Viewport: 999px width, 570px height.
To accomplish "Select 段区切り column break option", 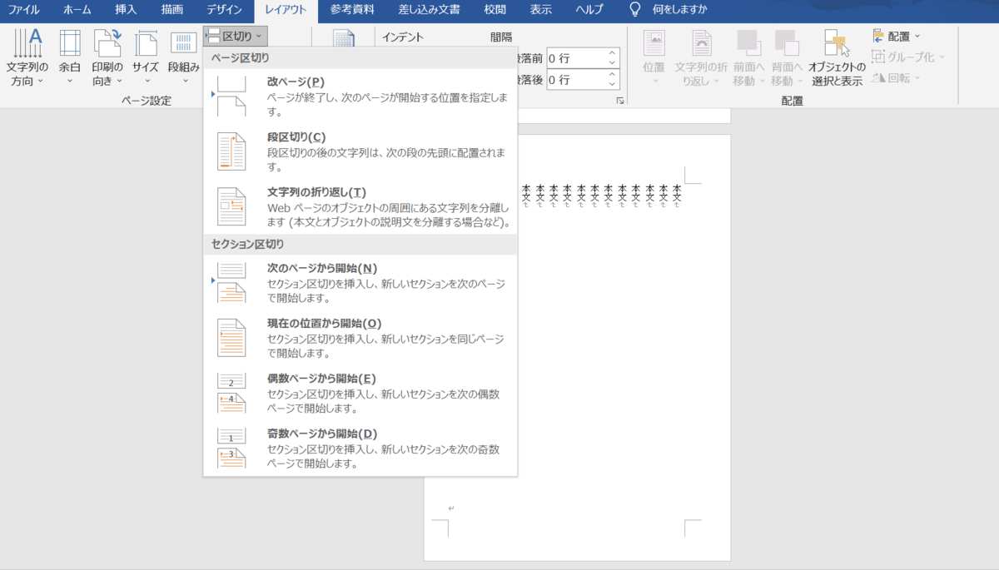I will pyautogui.click(x=360, y=151).
